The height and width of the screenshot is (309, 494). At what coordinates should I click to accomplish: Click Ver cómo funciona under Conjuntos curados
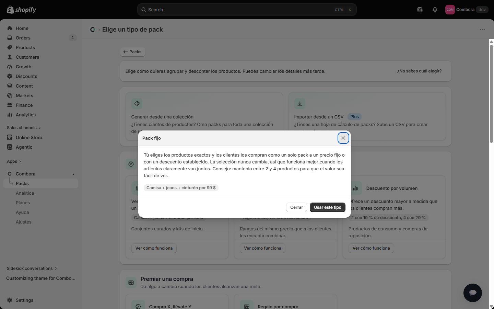[154, 248]
